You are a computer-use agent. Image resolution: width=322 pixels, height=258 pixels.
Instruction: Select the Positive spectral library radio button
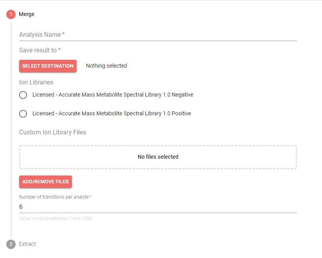pyautogui.click(x=23, y=114)
